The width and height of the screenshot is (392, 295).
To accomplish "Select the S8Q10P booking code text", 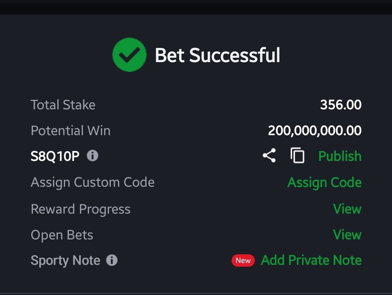I will 55,156.
